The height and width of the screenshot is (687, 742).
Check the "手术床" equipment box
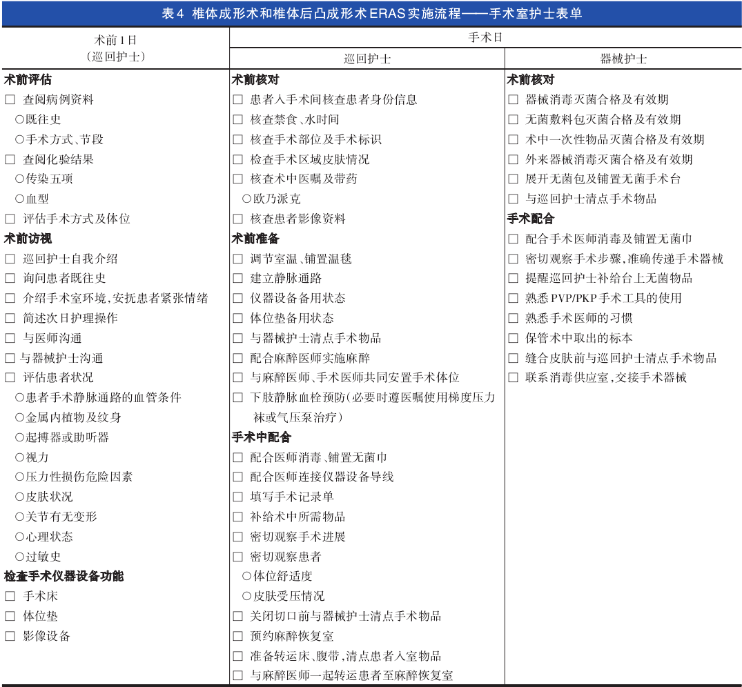click(10, 596)
